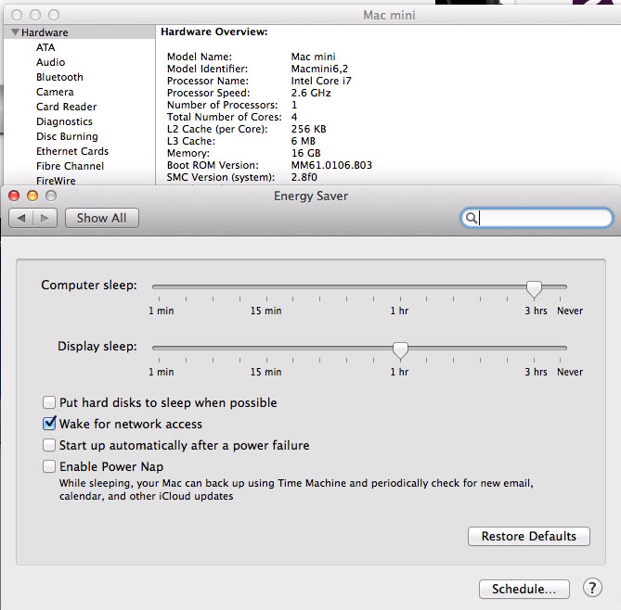The image size is (621, 610).
Task: Select Bluetooth in hardware list
Action: coord(59,77)
